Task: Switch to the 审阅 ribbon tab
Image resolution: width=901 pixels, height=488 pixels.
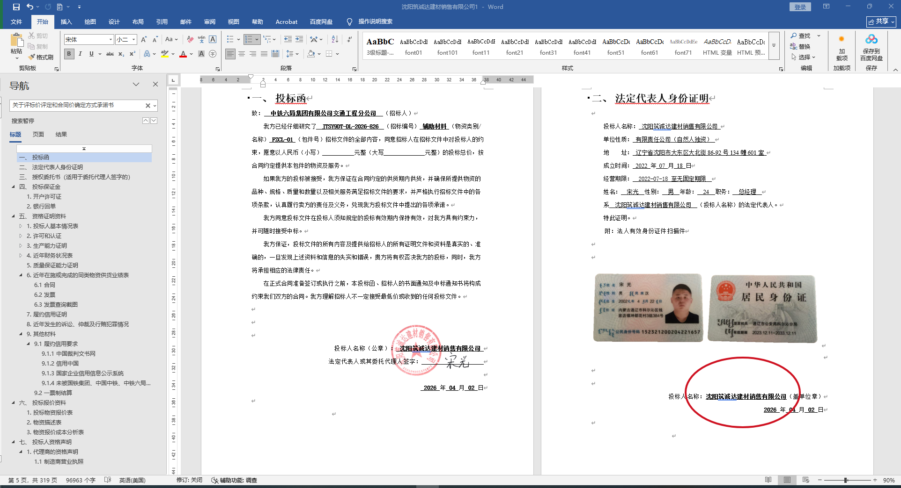Action: coord(210,22)
